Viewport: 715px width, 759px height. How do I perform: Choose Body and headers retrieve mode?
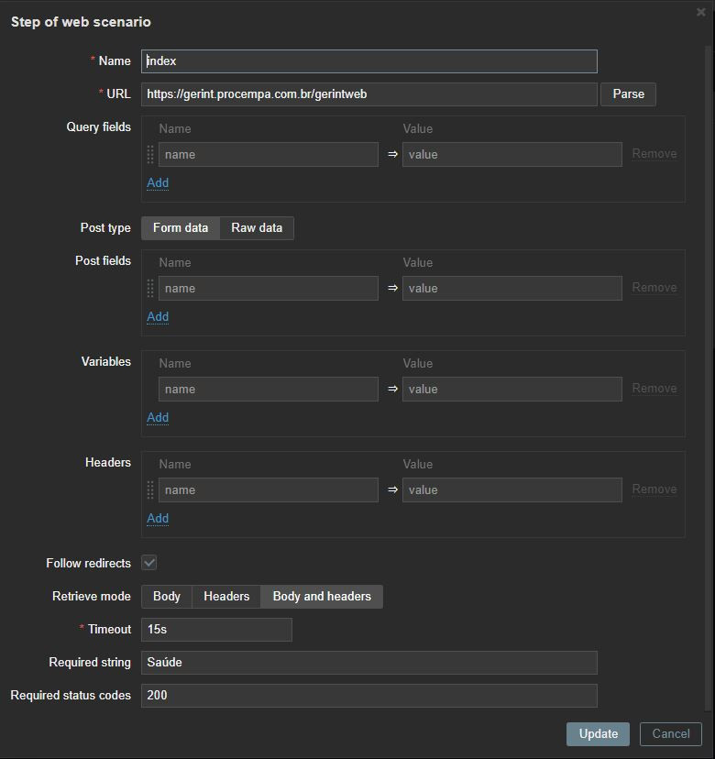click(x=322, y=597)
